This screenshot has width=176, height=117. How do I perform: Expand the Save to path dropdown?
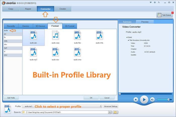click(x=110, y=112)
